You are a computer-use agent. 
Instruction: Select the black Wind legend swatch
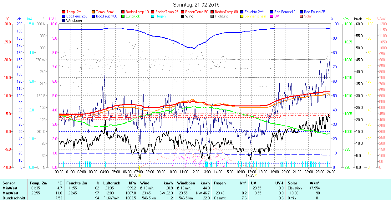point(183,16)
